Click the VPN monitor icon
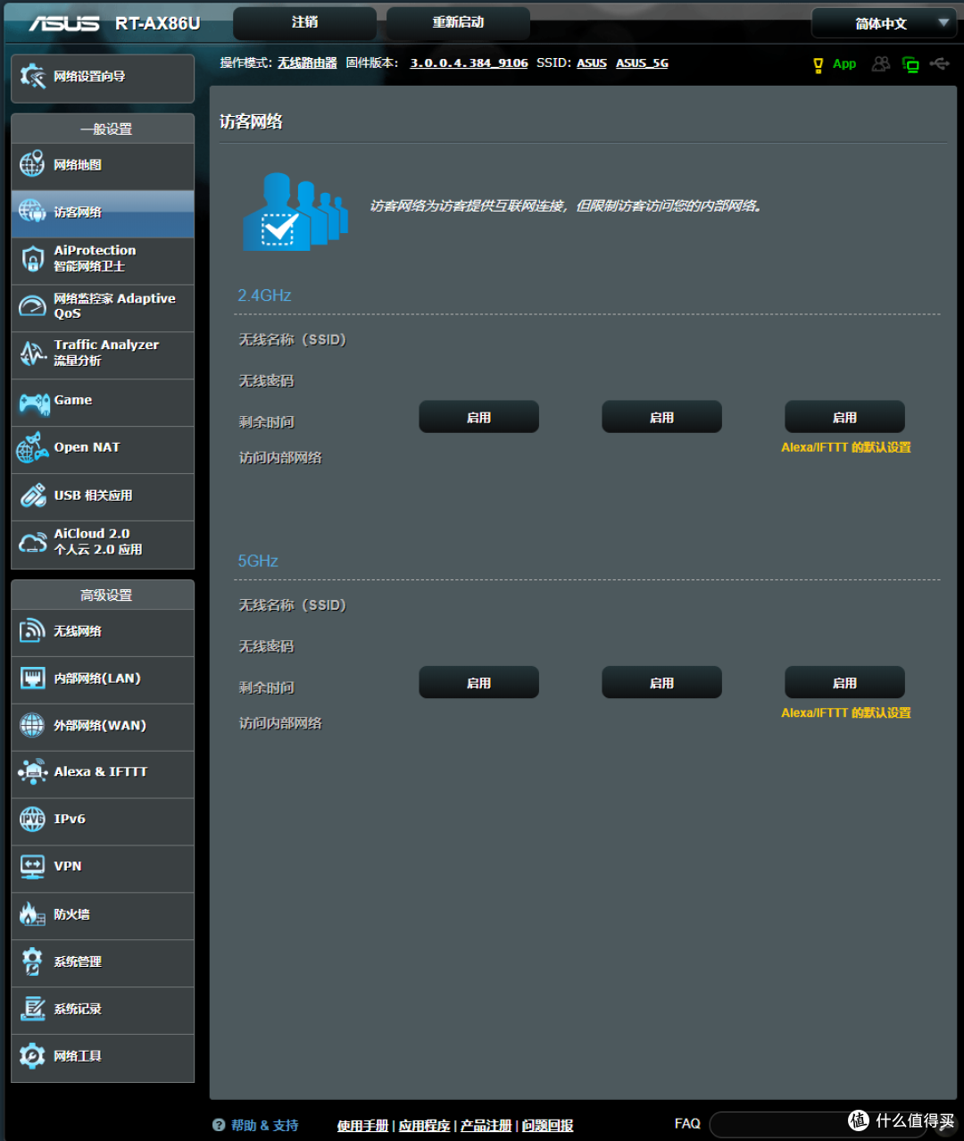The width and height of the screenshot is (964, 1141). [32, 866]
